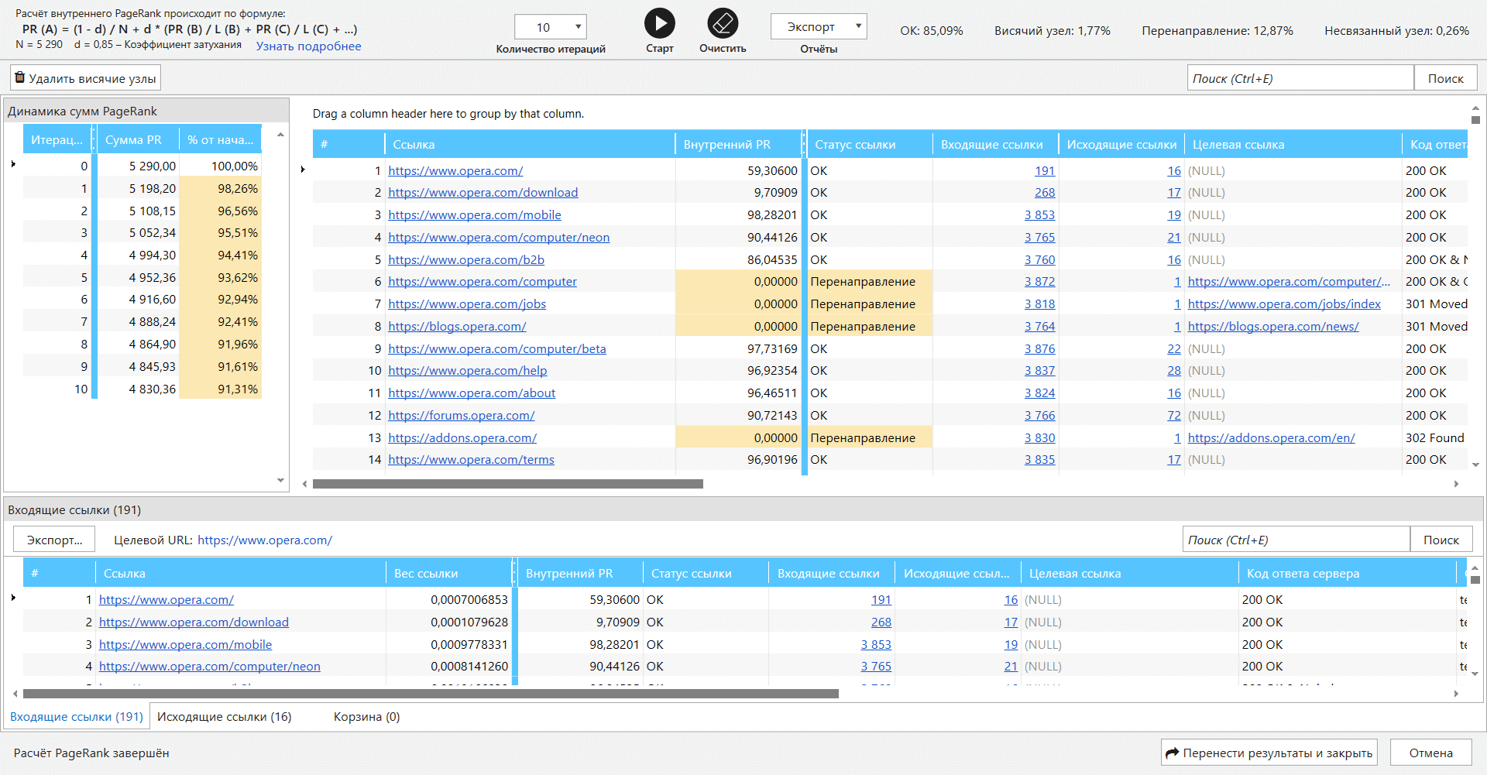Screen dimensions: 1487x775
Task: Click incoming links table horizontal scrollbar thumb
Action: 431,694
